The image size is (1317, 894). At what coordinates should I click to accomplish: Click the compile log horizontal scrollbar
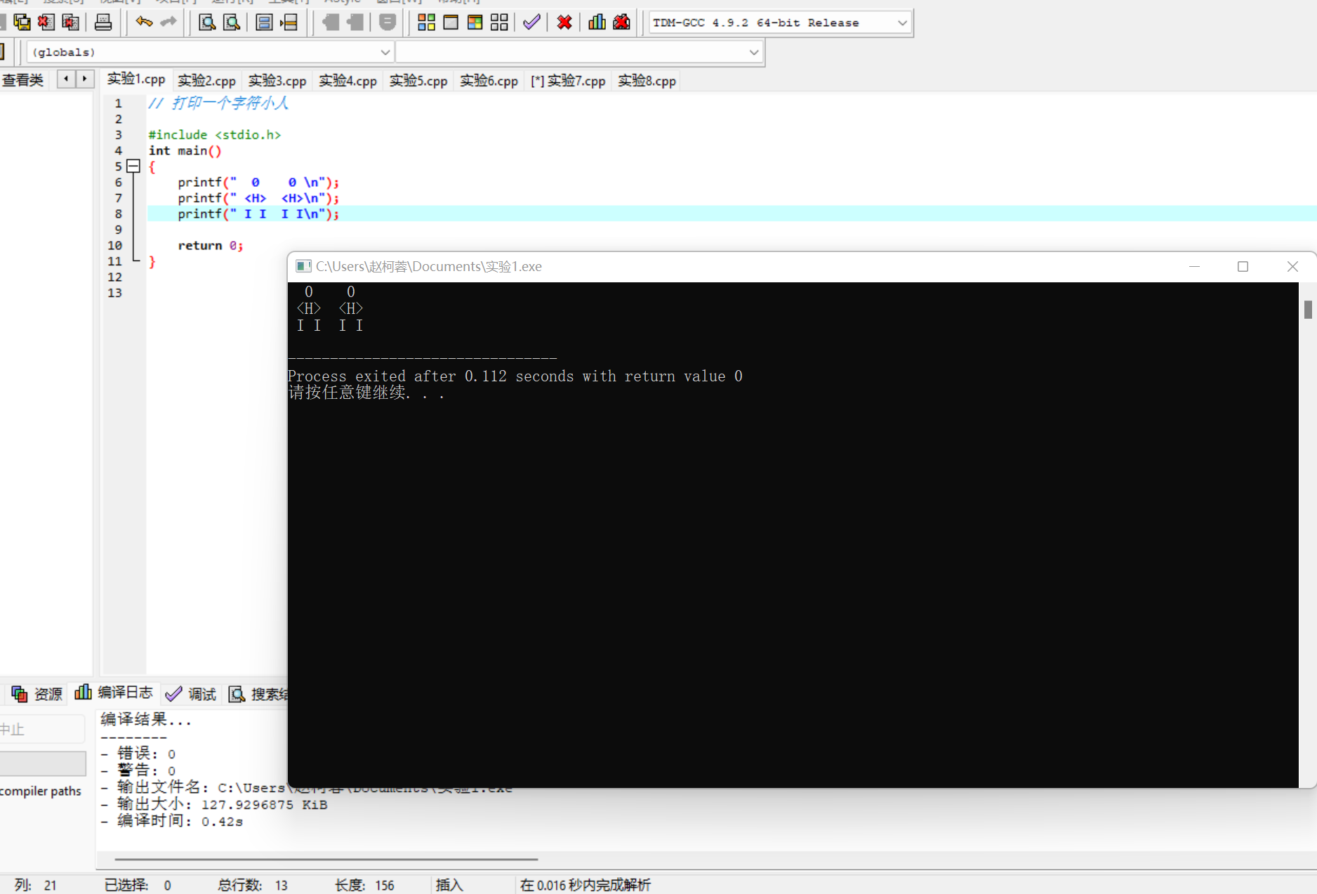coord(326,858)
